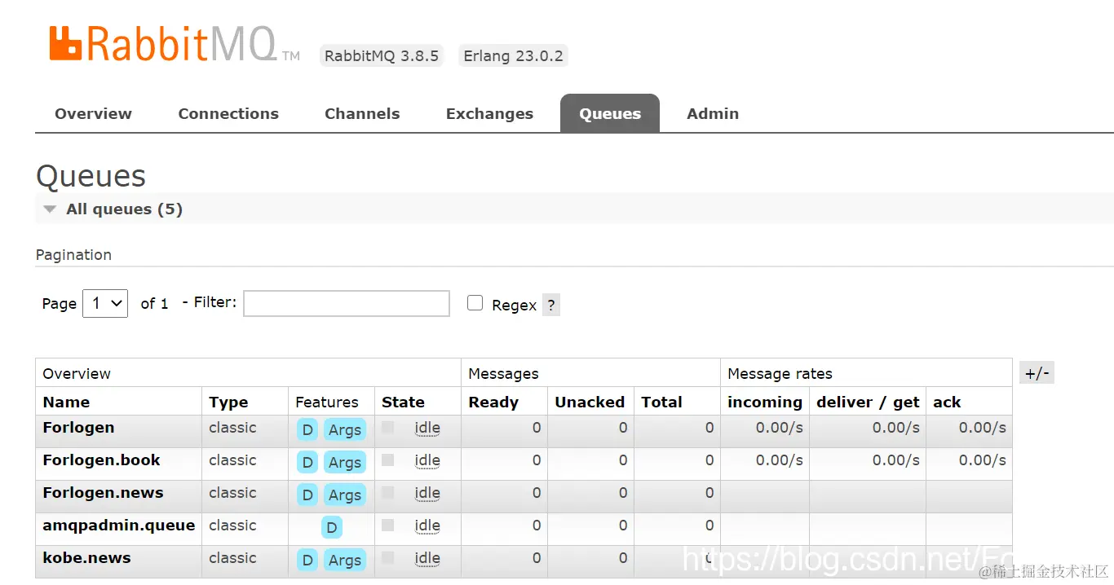Sort by the ack column header

tap(947, 402)
